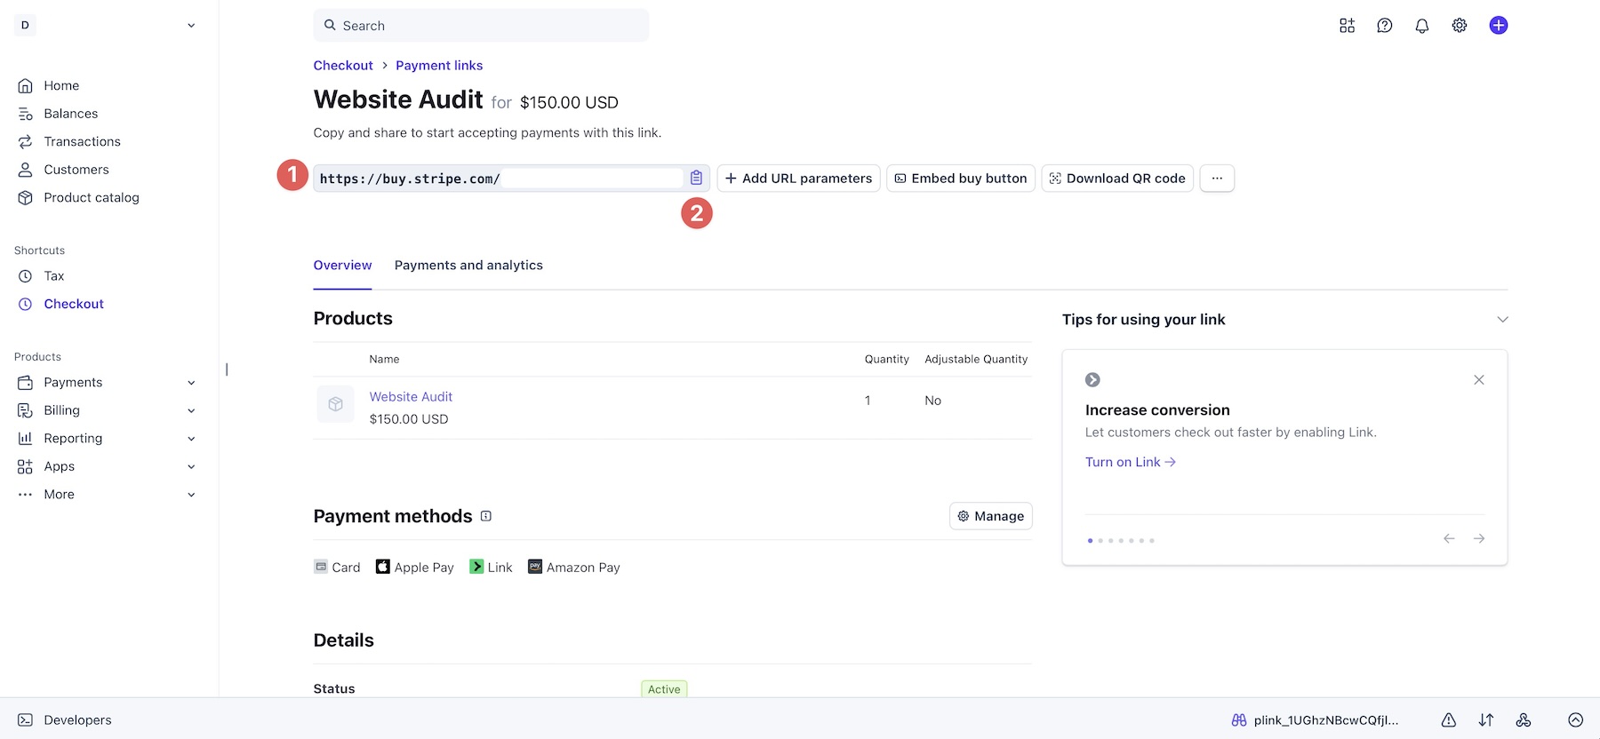Click into the Search field
Screen dimensions: 1600x739
tap(481, 26)
